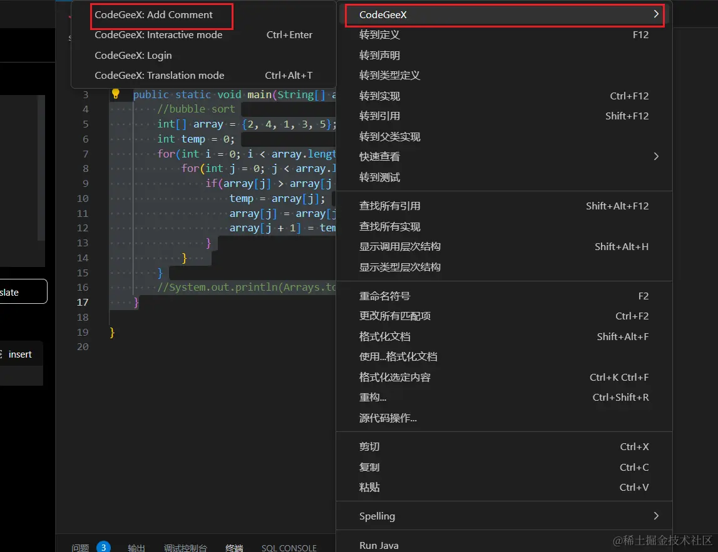Select 转到定义 menu item
This screenshot has width=718, height=552.
coord(504,35)
